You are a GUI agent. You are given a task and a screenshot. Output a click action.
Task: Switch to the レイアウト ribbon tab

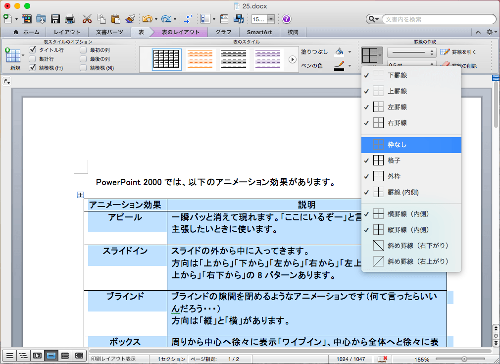(67, 32)
